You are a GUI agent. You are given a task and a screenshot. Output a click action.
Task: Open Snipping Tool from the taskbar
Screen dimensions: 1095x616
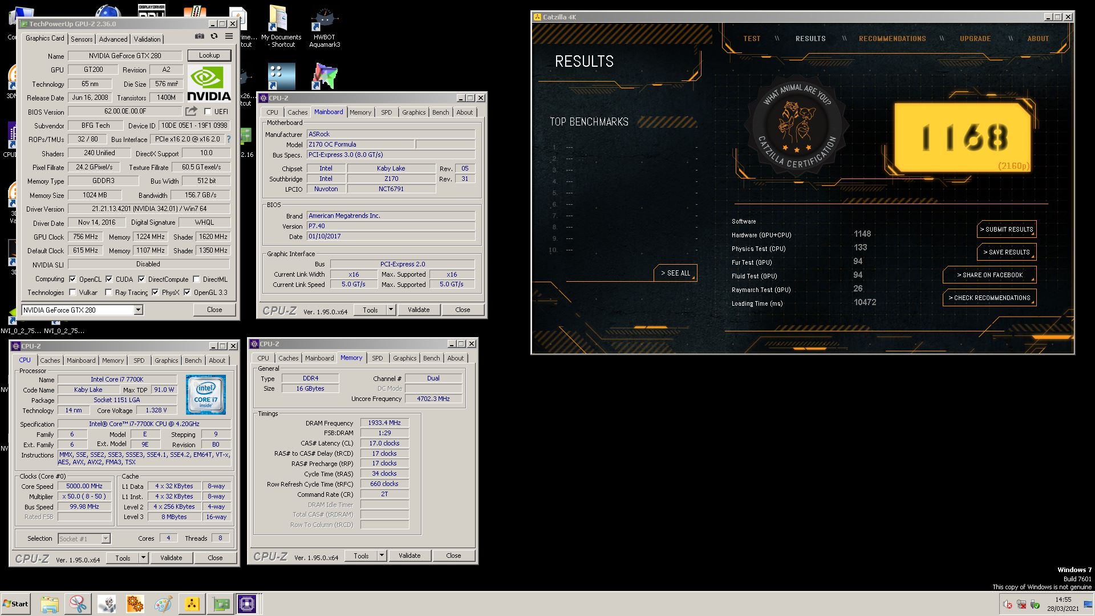coord(78,604)
